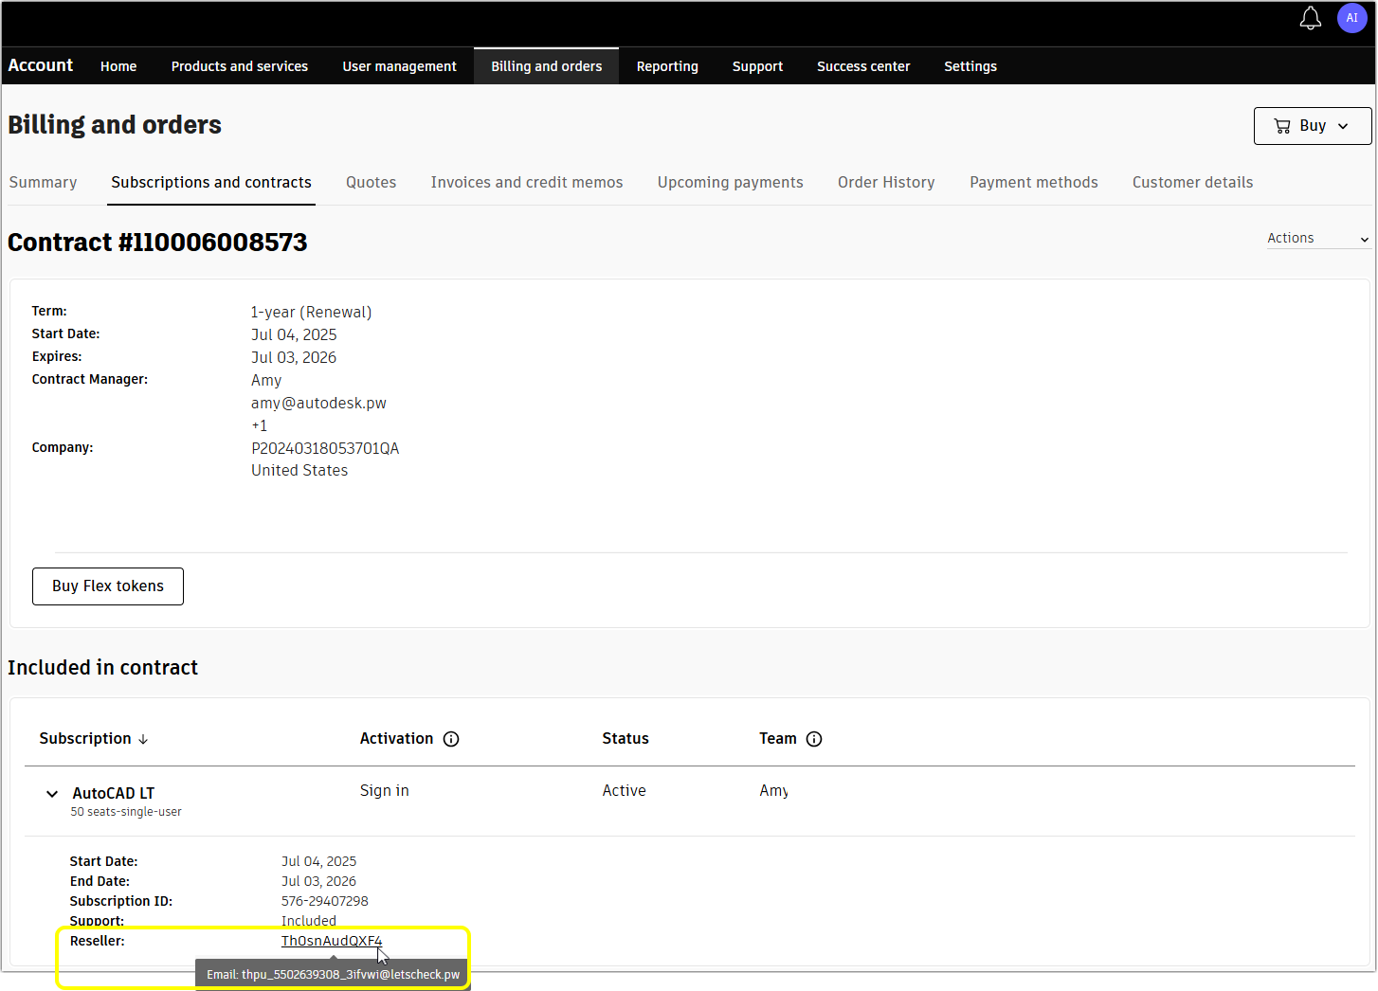
Task: Open the Settings menu
Action: (970, 66)
